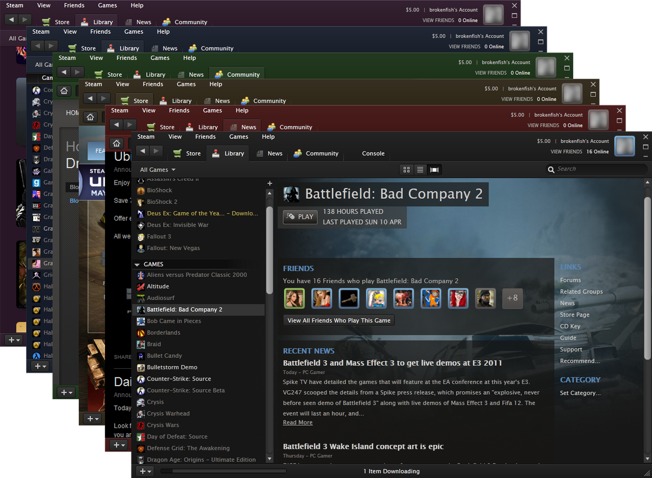Click the games list vertical scrollbar
Image resolution: width=652 pixels, height=478 pixels.
pyautogui.click(x=269, y=250)
